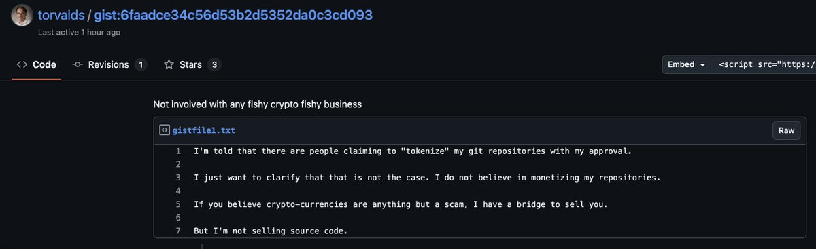Click the star icon beside Stars
This screenshot has width=816, height=249.
pyautogui.click(x=169, y=65)
